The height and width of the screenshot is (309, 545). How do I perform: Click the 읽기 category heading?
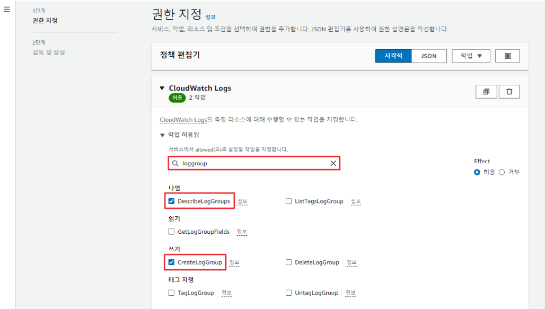click(174, 218)
